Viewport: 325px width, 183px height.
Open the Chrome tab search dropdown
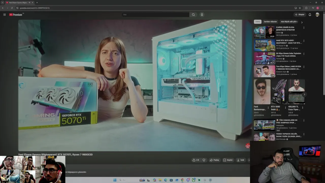3,3
